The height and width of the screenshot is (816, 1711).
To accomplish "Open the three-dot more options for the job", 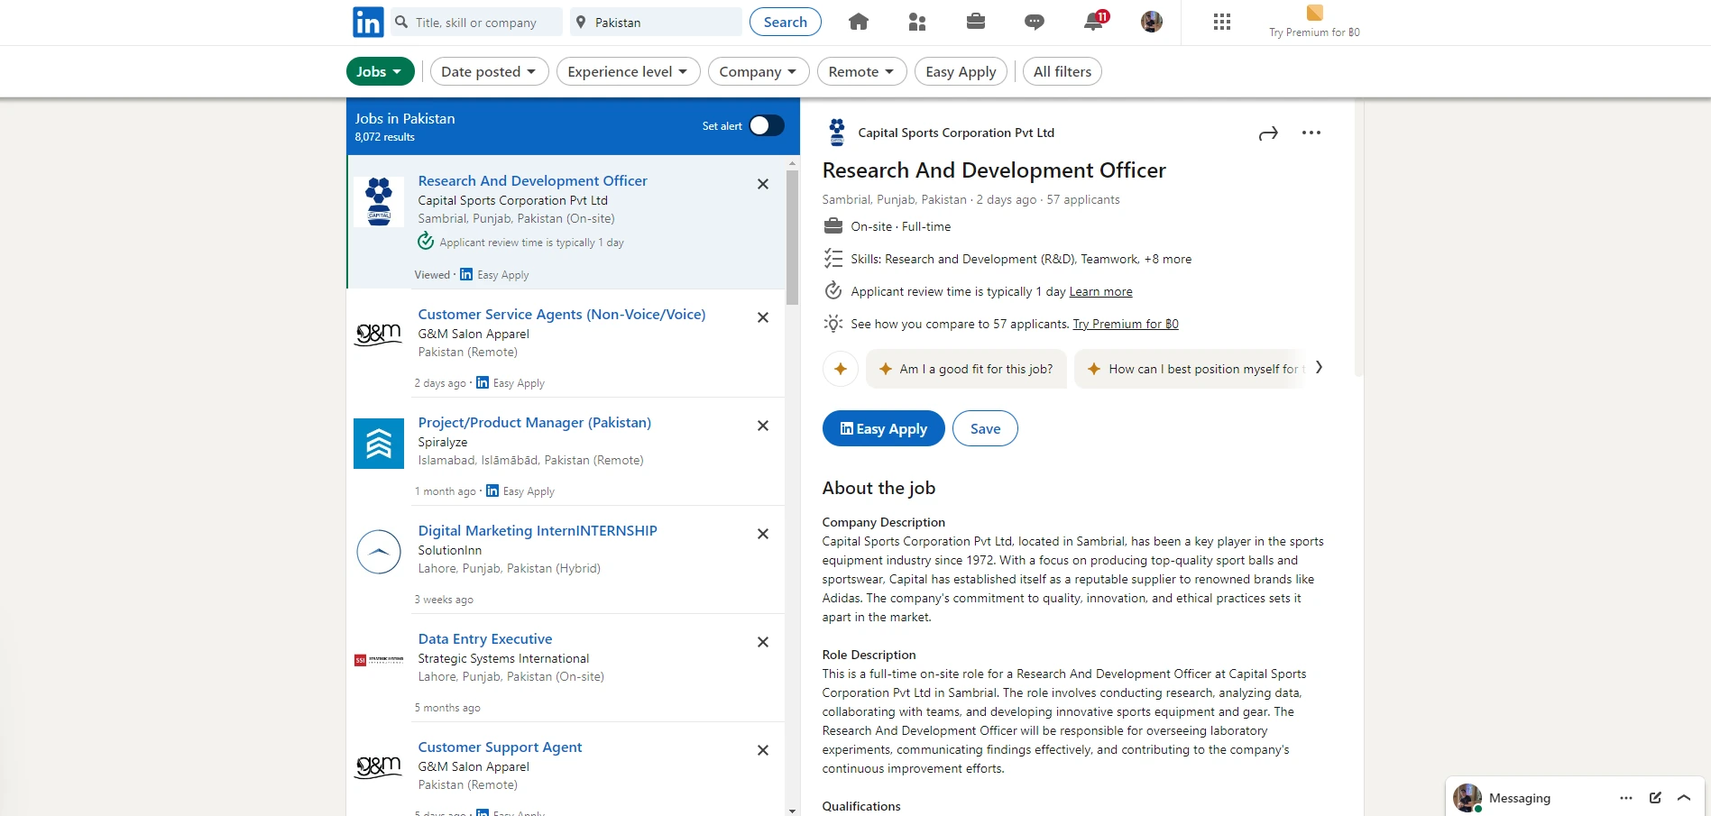I will pyautogui.click(x=1311, y=133).
